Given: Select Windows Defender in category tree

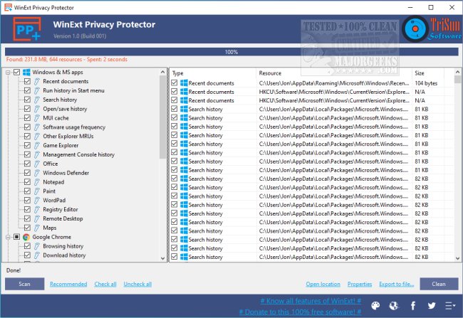Looking at the screenshot, I should pos(66,173).
